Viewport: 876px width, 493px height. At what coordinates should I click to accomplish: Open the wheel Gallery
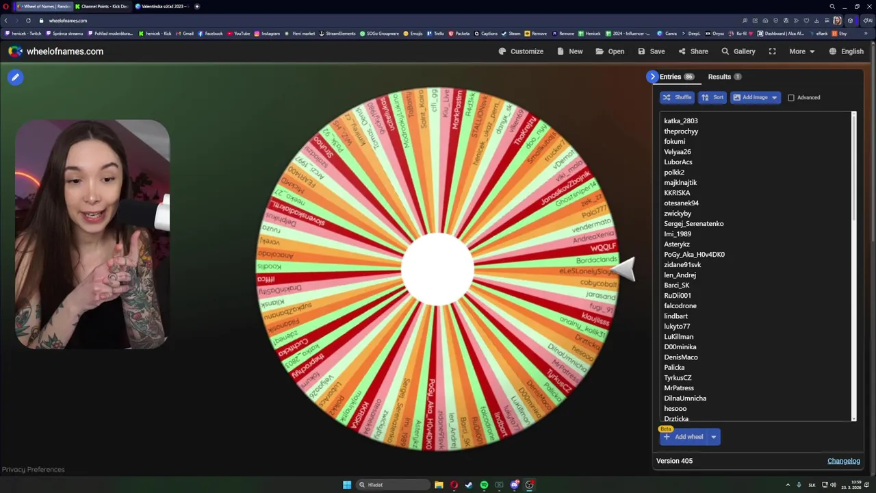tap(738, 51)
